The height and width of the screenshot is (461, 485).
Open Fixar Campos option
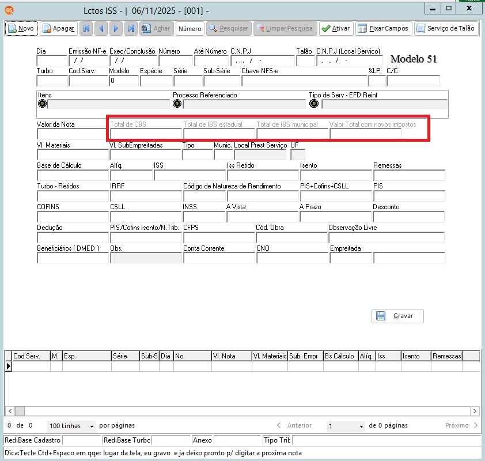pyautogui.click(x=384, y=28)
